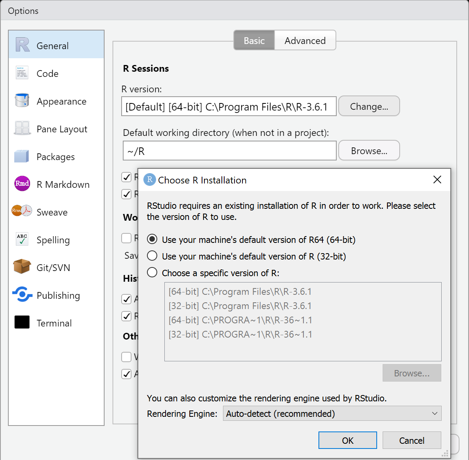The image size is (469, 460).
Task: Select the Terminal black square icon
Action: pos(22,322)
